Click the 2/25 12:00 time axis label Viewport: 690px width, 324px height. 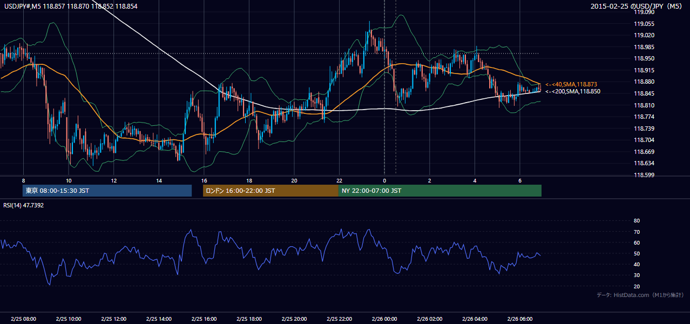pos(114,319)
